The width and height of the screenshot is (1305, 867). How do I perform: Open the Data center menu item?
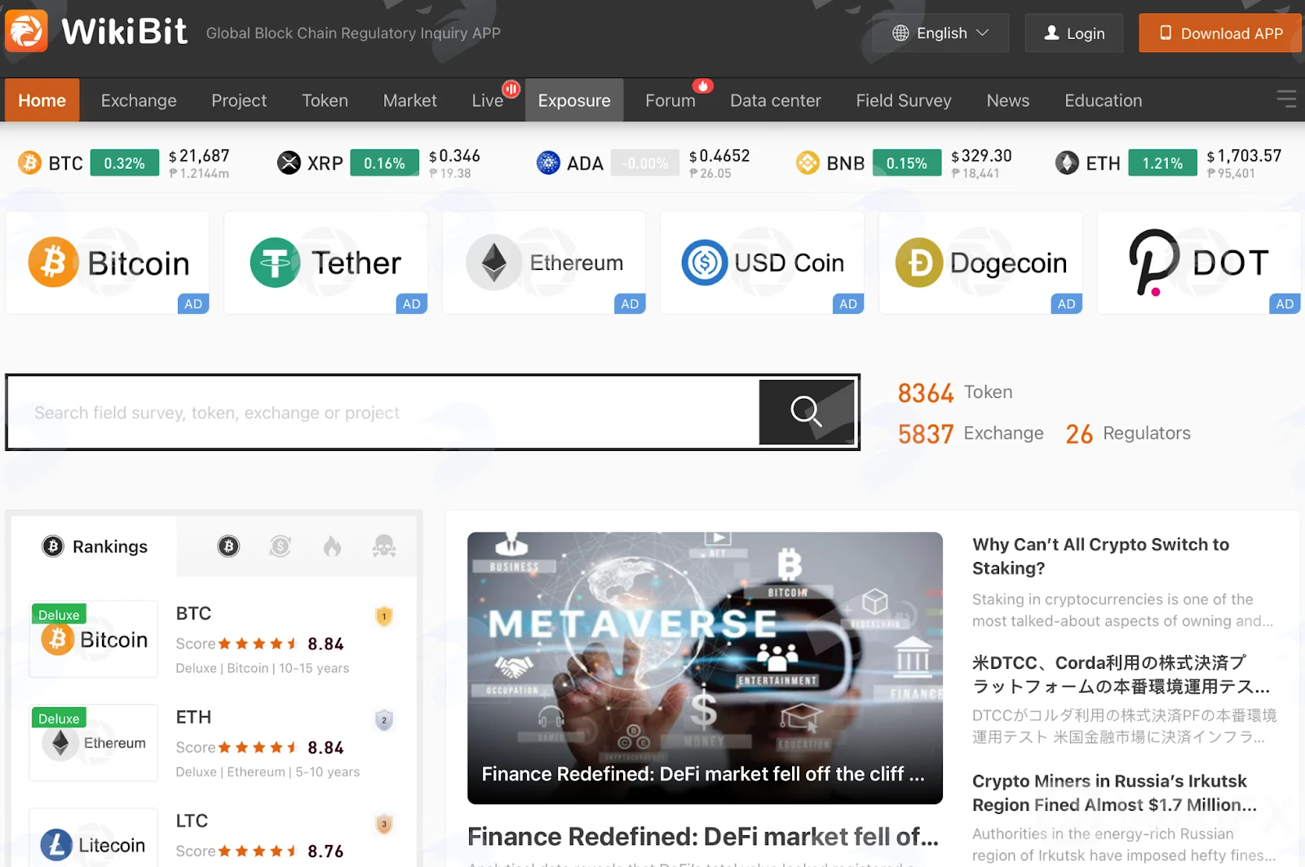click(776, 100)
